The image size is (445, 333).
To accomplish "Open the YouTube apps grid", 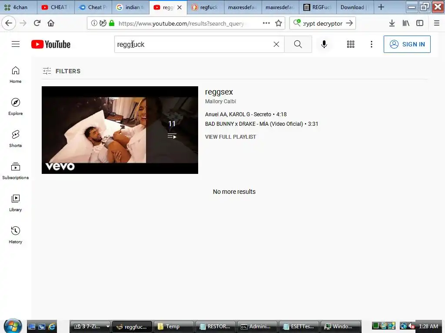I will [x=351, y=44].
